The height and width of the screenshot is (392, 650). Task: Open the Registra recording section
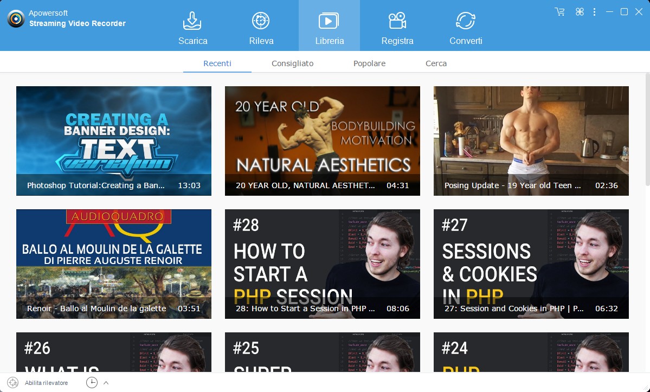pyautogui.click(x=397, y=28)
